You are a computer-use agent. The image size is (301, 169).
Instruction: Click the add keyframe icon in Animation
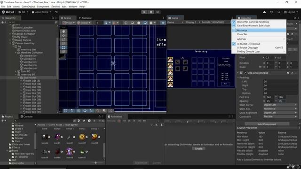pyautogui.click(x=157, y=125)
